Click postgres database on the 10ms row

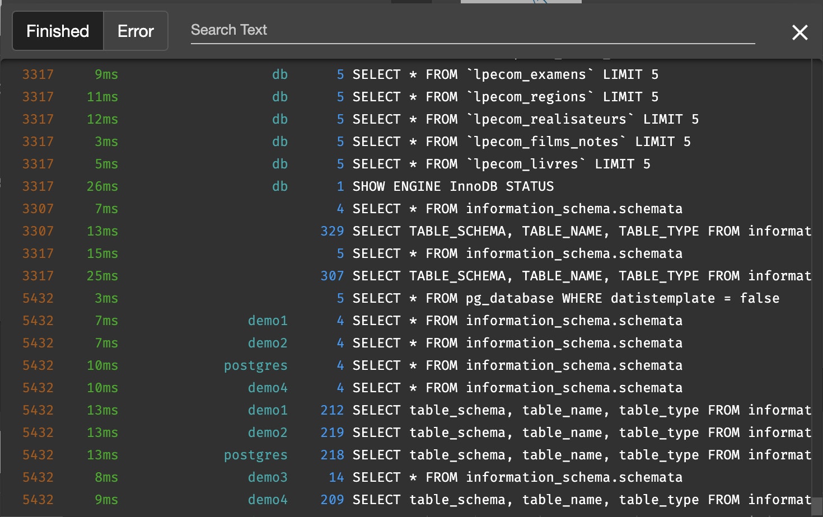click(256, 366)
